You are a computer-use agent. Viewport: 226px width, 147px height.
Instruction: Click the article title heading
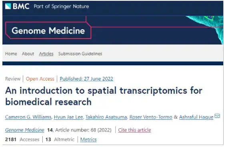104,96
